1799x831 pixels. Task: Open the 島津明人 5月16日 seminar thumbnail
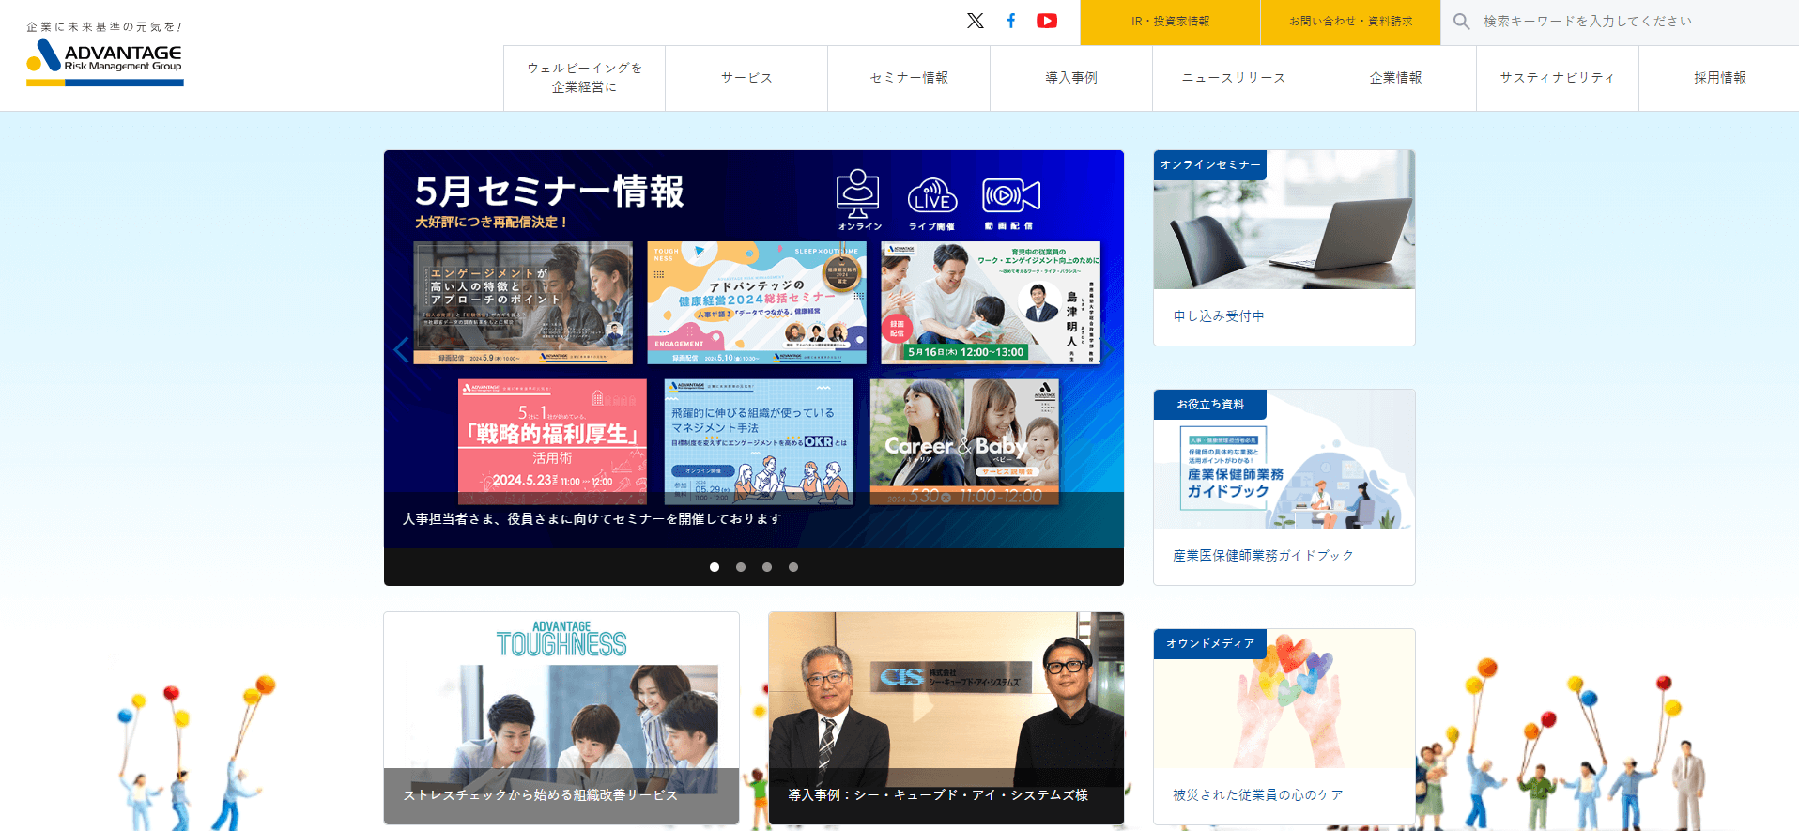(x=991, y=302)
